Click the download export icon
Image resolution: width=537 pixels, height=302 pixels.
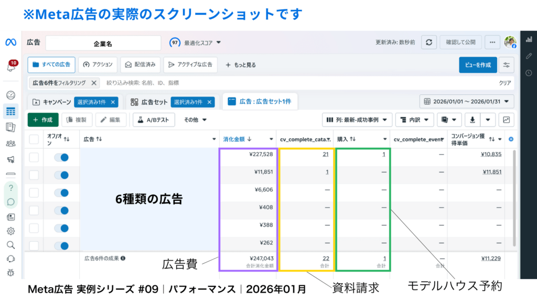point(472,120)
